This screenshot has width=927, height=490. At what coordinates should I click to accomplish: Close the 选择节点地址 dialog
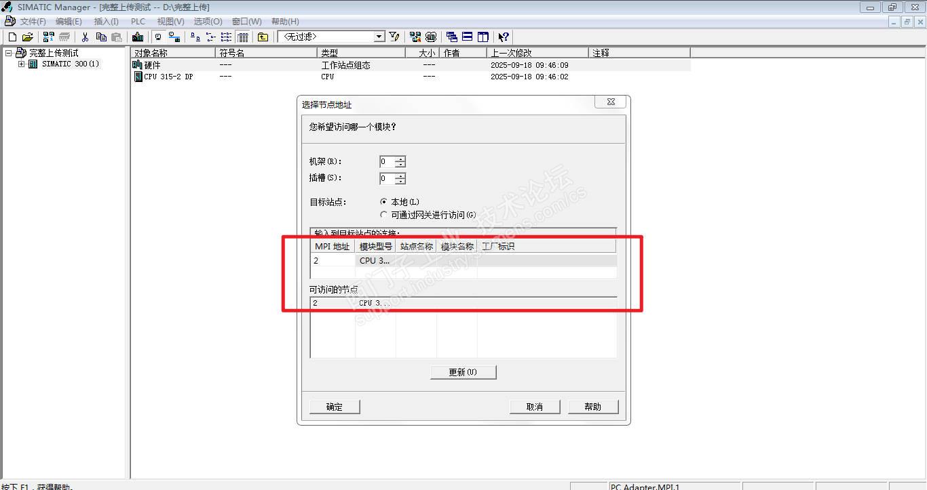pos(610,102)
